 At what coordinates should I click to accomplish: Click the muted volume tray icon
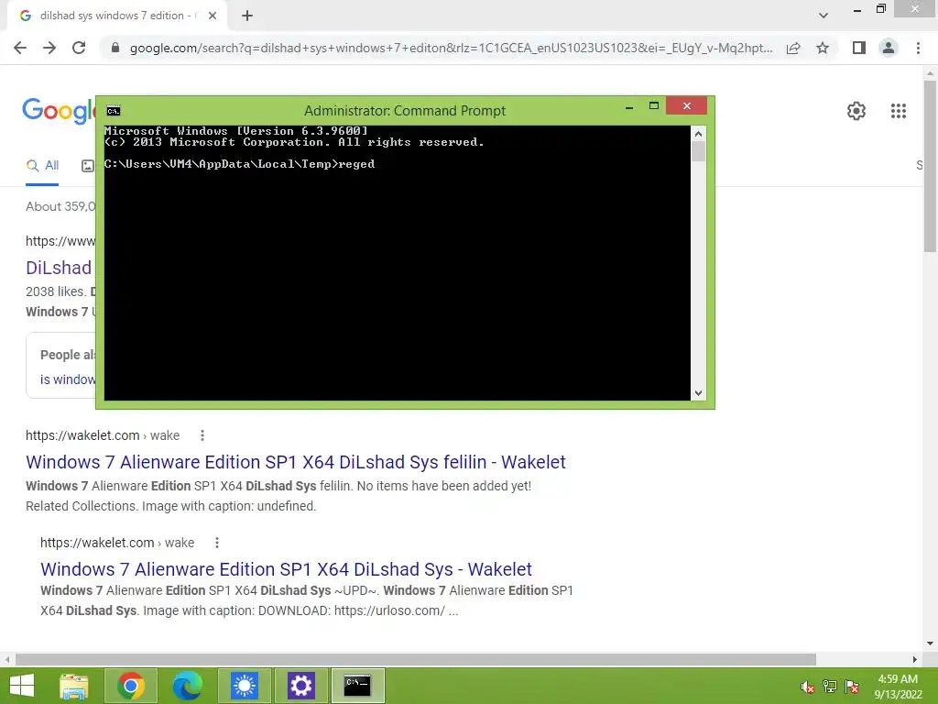coord(807,687)
